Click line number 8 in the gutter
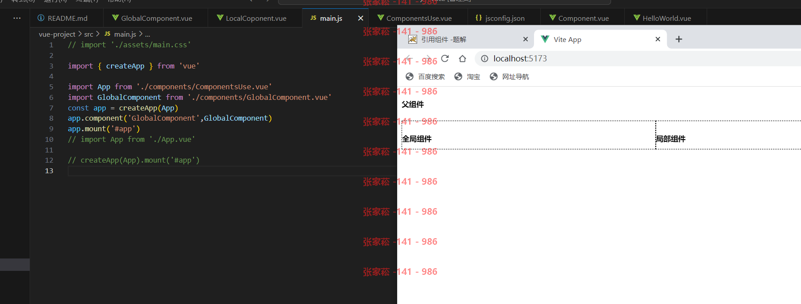The height and width of the screenshot is (304, 801). pyautogui.click(x=51, y=118)
